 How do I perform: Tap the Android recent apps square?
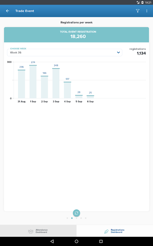(101, 241)
